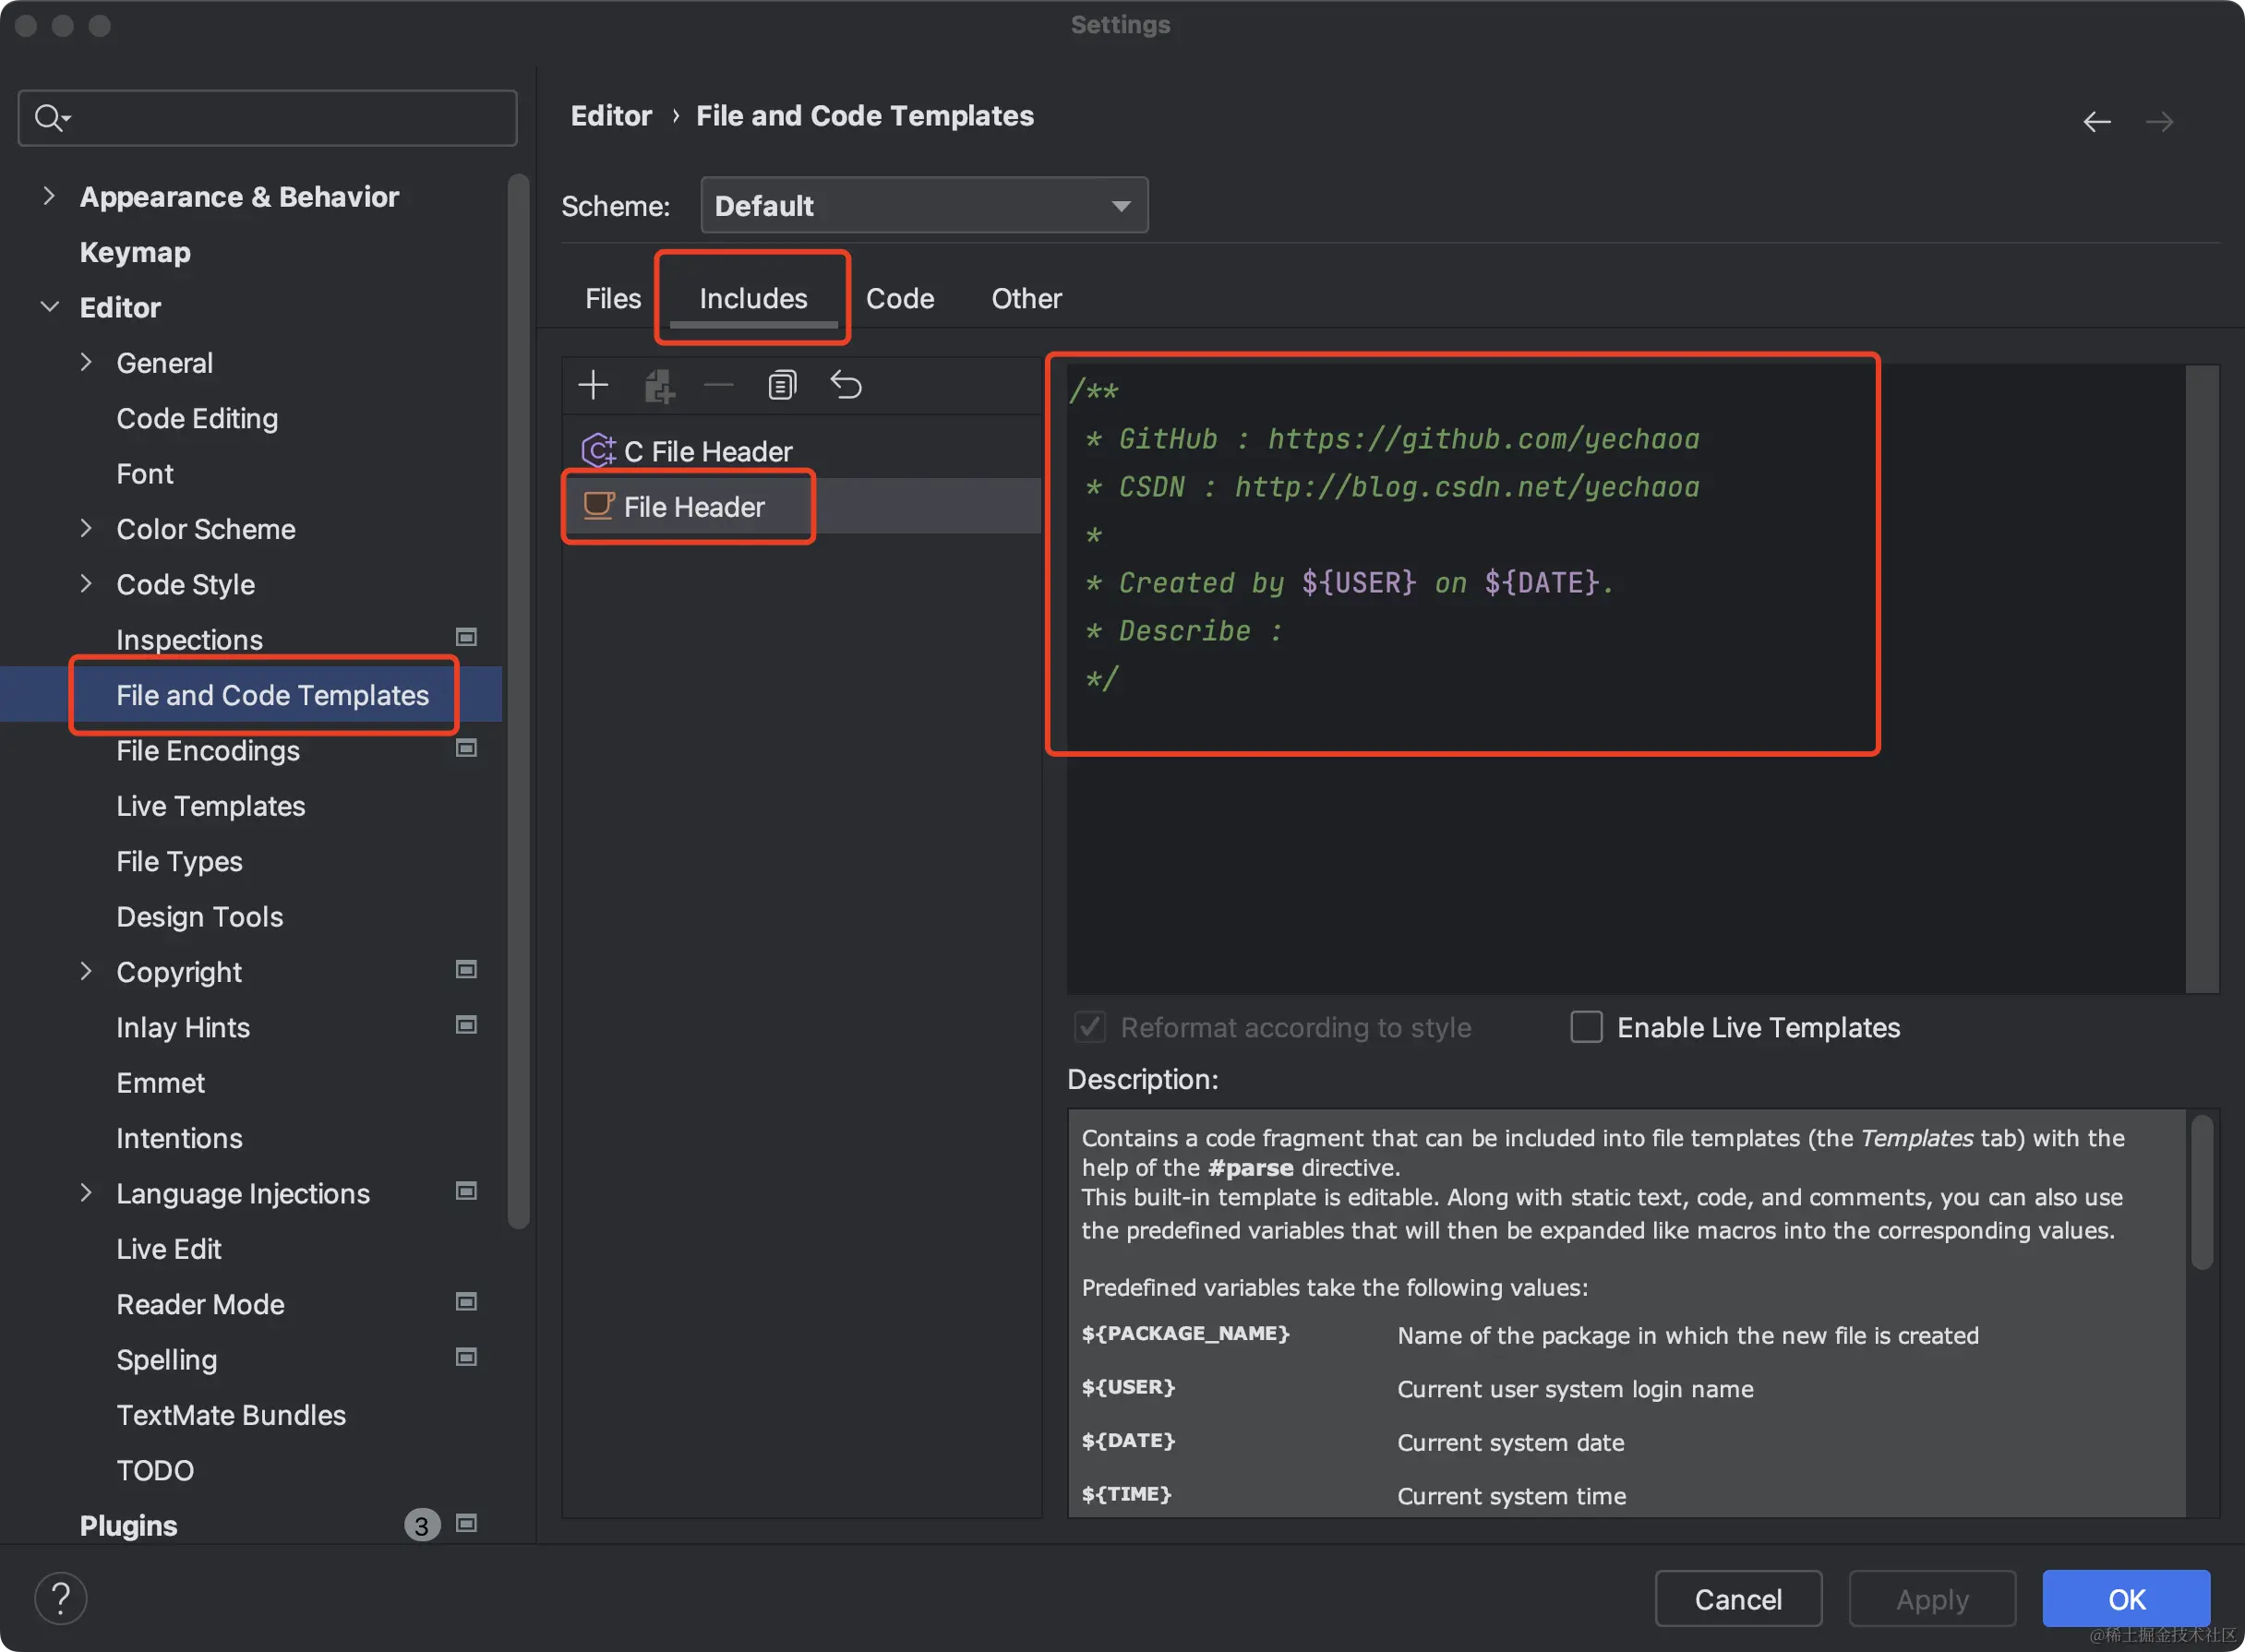The width and height of the screenshot is (2245, 1652).
Task: Click the plus Create Template icon
Action: click(593, 385)
